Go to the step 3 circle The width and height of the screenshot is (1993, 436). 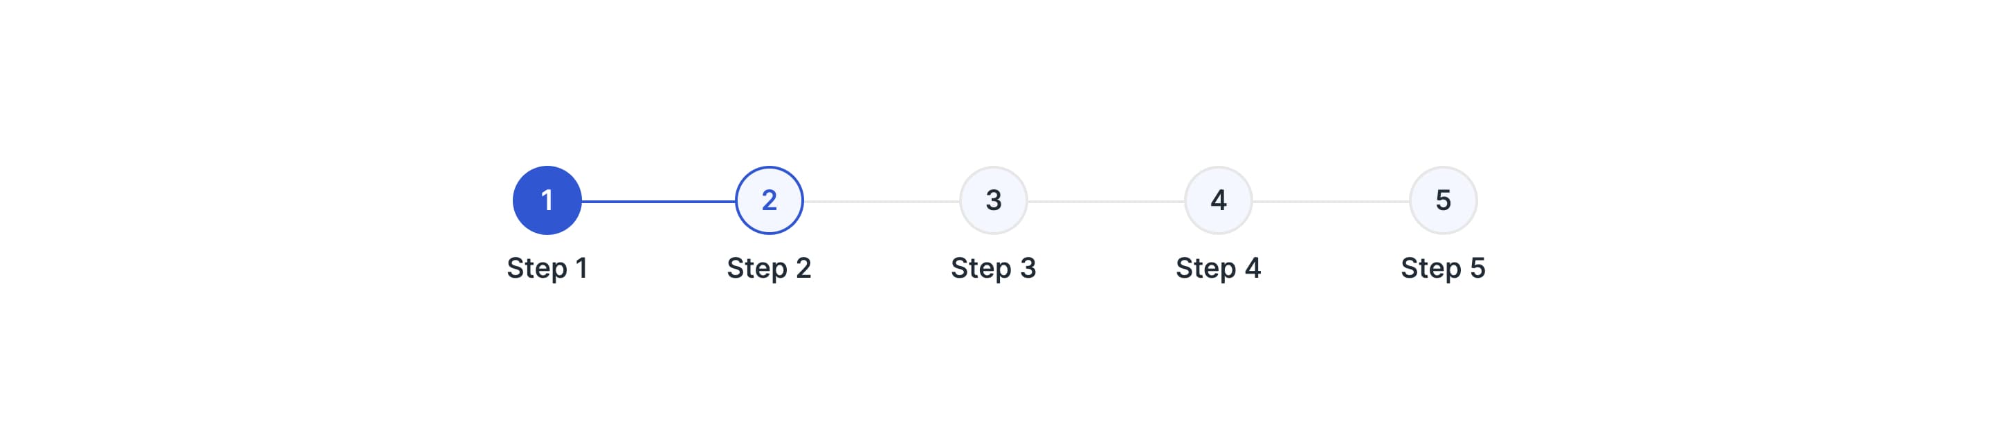994,200
